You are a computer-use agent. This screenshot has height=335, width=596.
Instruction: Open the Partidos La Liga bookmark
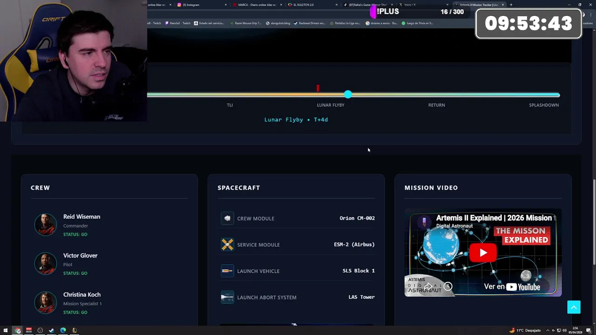[345, 23]
